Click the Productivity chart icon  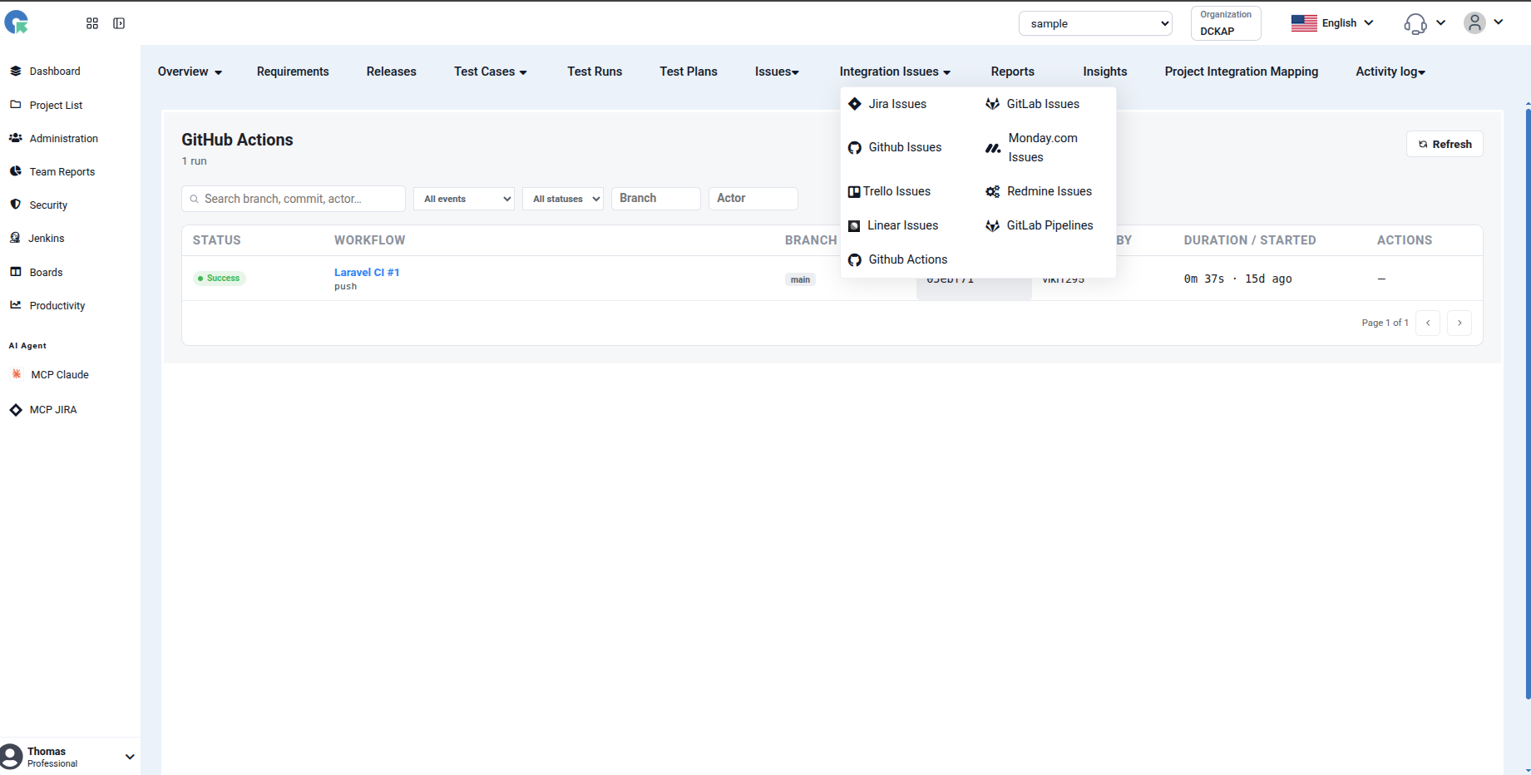[16, 305]
